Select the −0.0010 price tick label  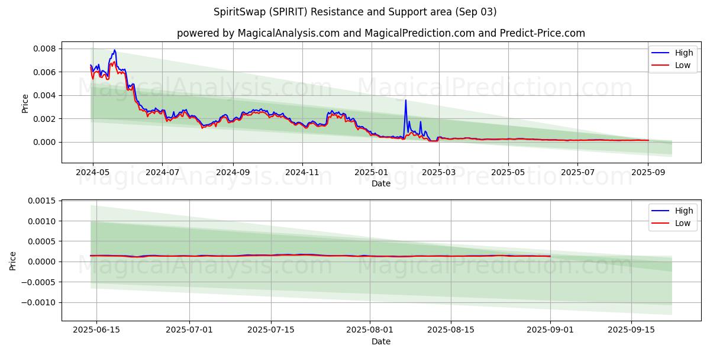pos(40,302)
